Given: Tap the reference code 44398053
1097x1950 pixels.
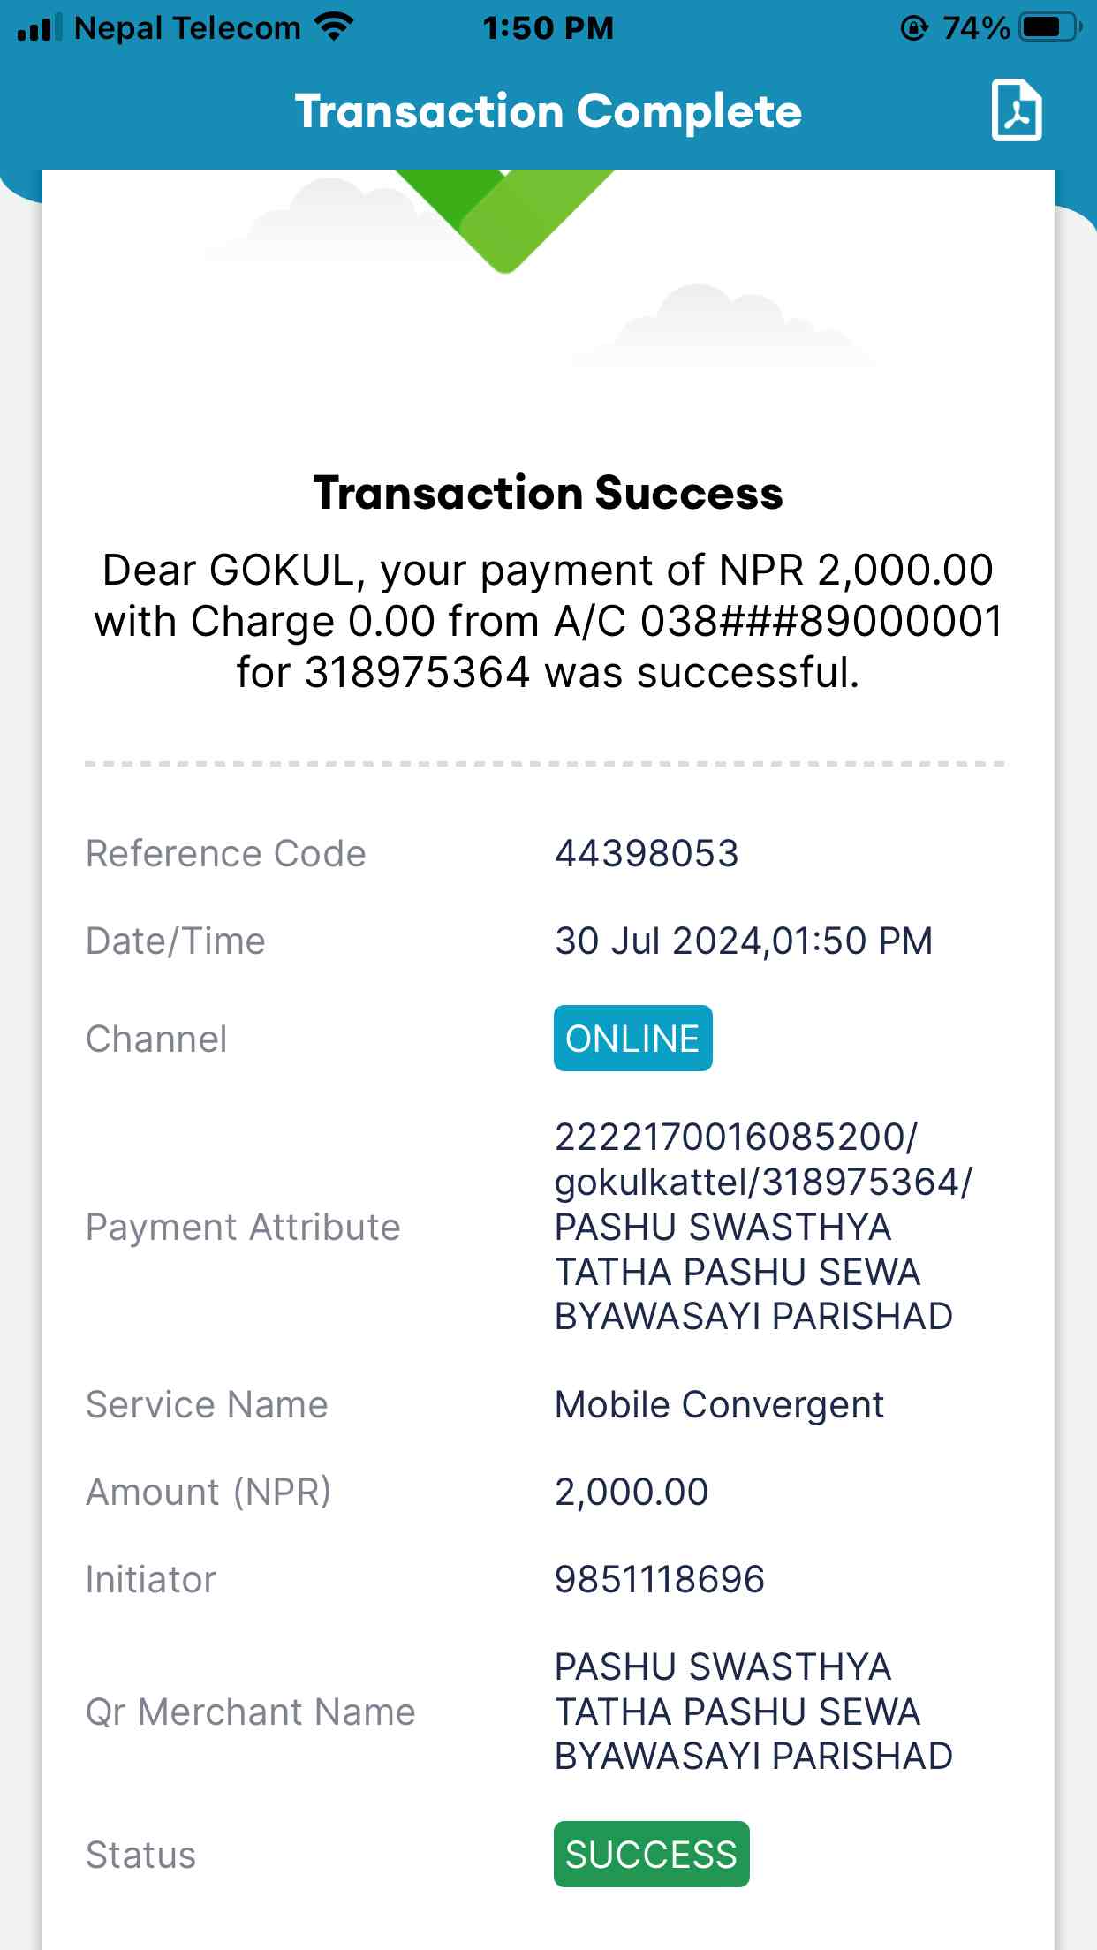Looking at the screenshot, I should [647, 853].
